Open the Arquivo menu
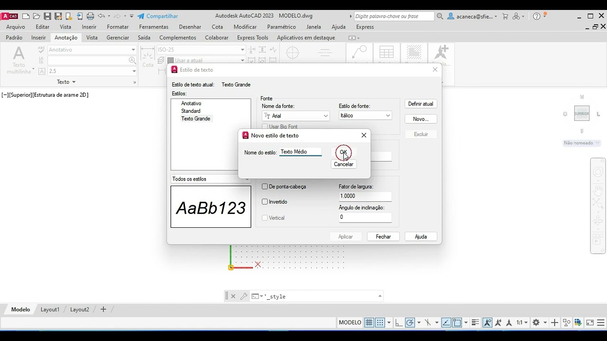This screenshot has width=607, height=341. click(x=16, y=27)
